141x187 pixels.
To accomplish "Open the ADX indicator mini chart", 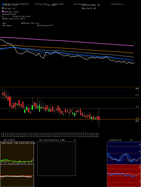I will pos(17,153).
